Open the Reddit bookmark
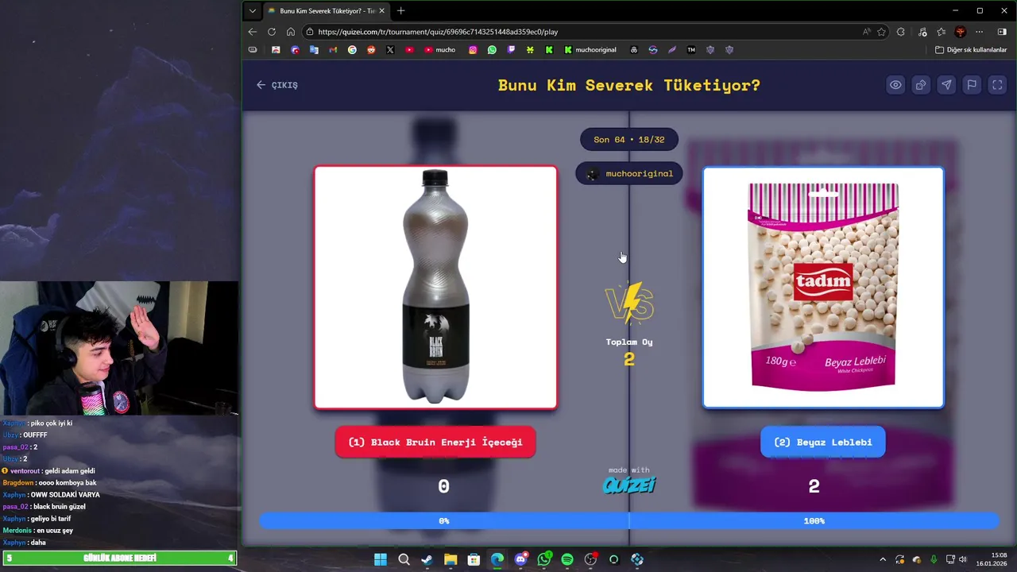This screenshot has height=572, width=1017. [371, 50]
